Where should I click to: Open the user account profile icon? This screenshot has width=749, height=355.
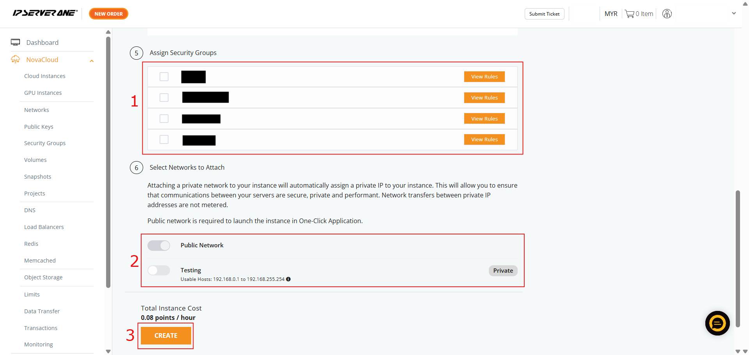667,14
